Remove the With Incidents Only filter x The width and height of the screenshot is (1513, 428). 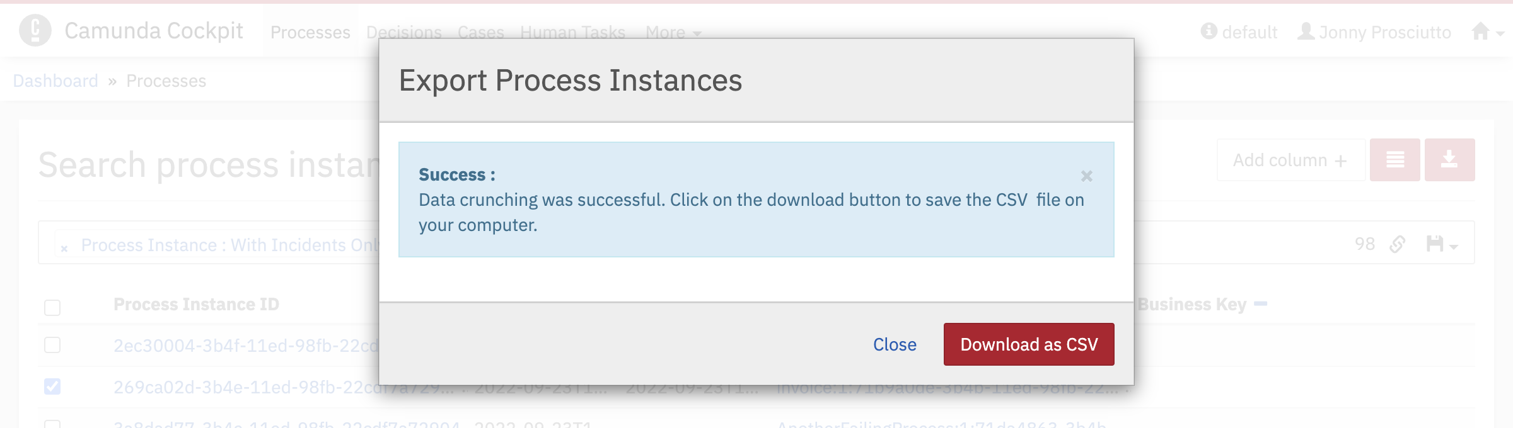pos(64,248)
